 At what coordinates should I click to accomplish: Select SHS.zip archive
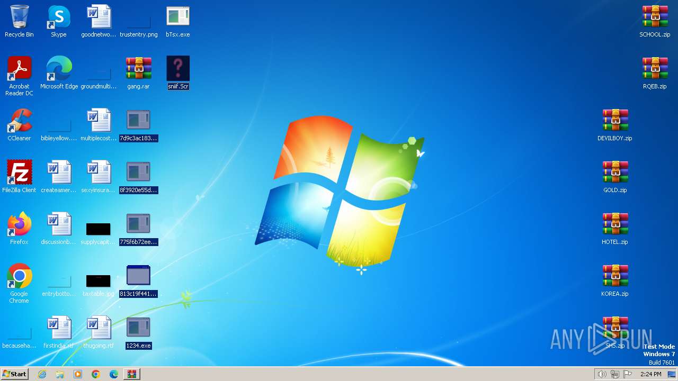[615, 332]
